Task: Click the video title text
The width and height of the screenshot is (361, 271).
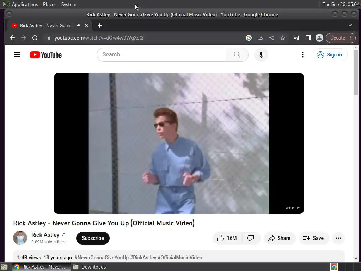Action: tap(104, 223)
